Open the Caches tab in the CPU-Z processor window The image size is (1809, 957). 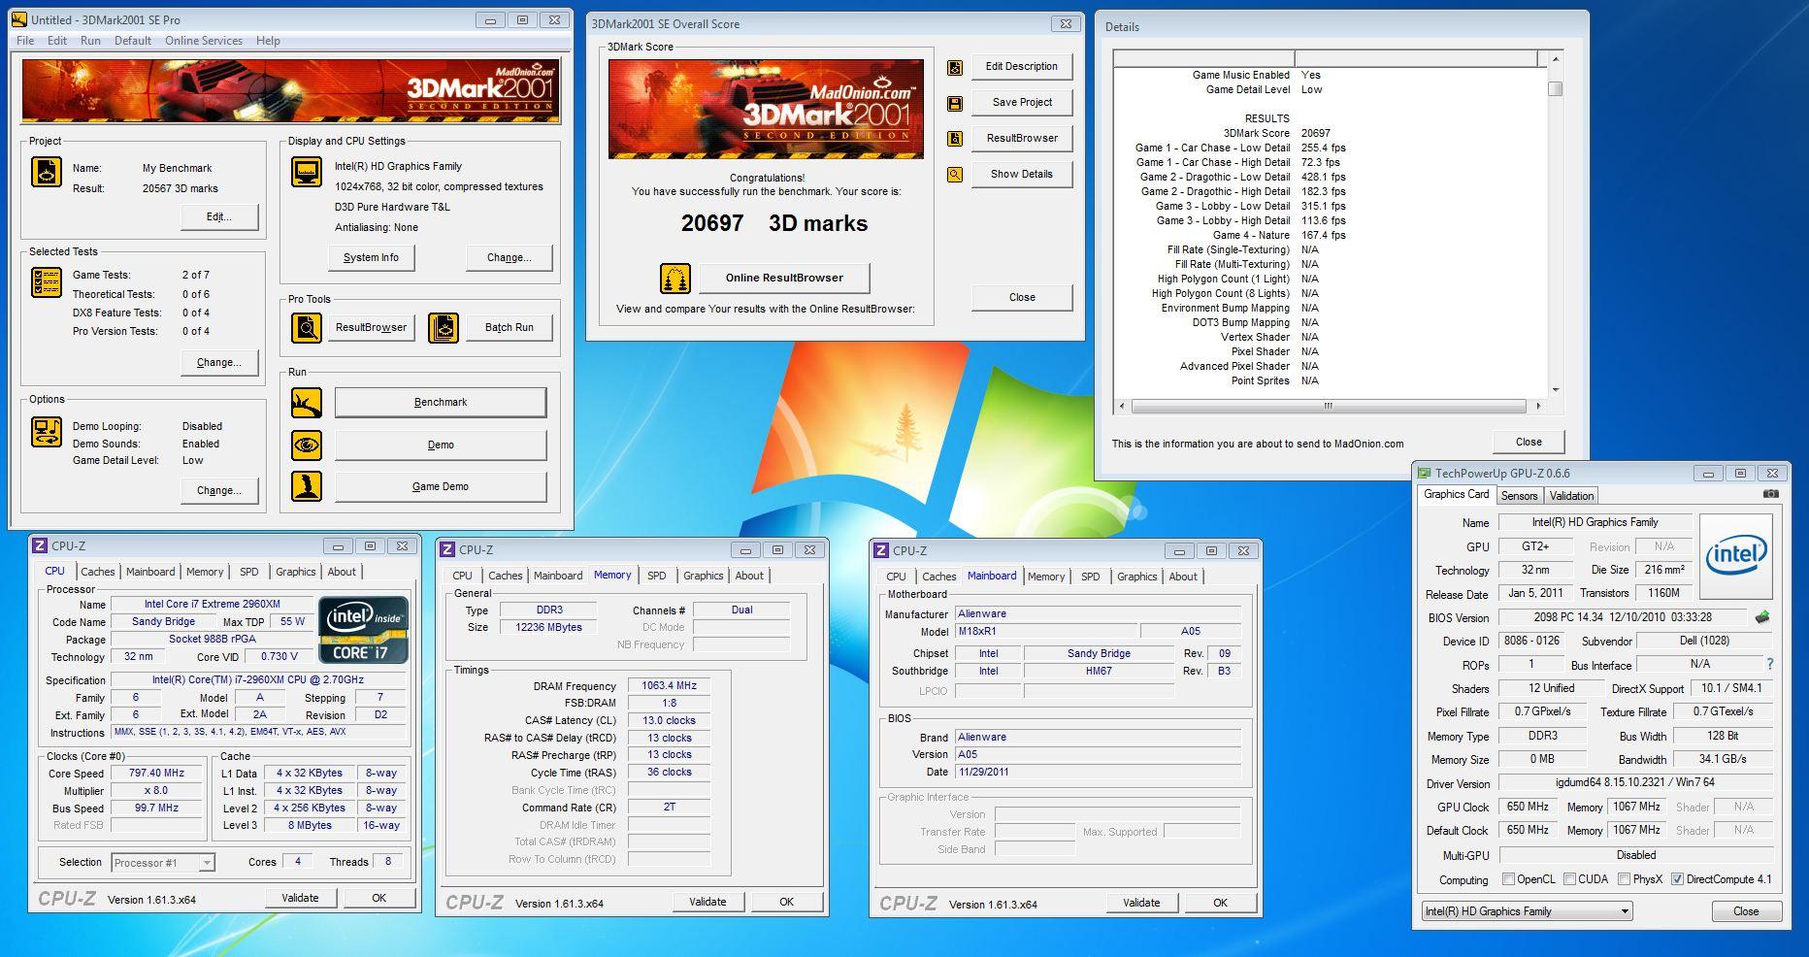coord(98,572)
